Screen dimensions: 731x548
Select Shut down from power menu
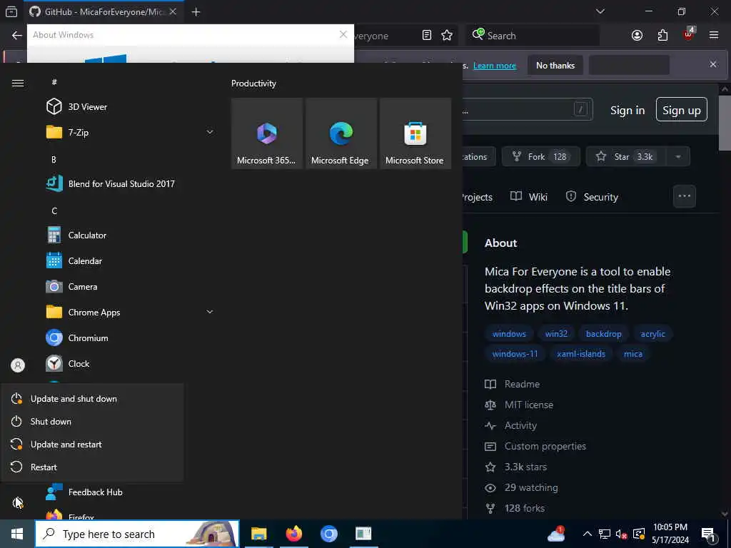point(92,421)
